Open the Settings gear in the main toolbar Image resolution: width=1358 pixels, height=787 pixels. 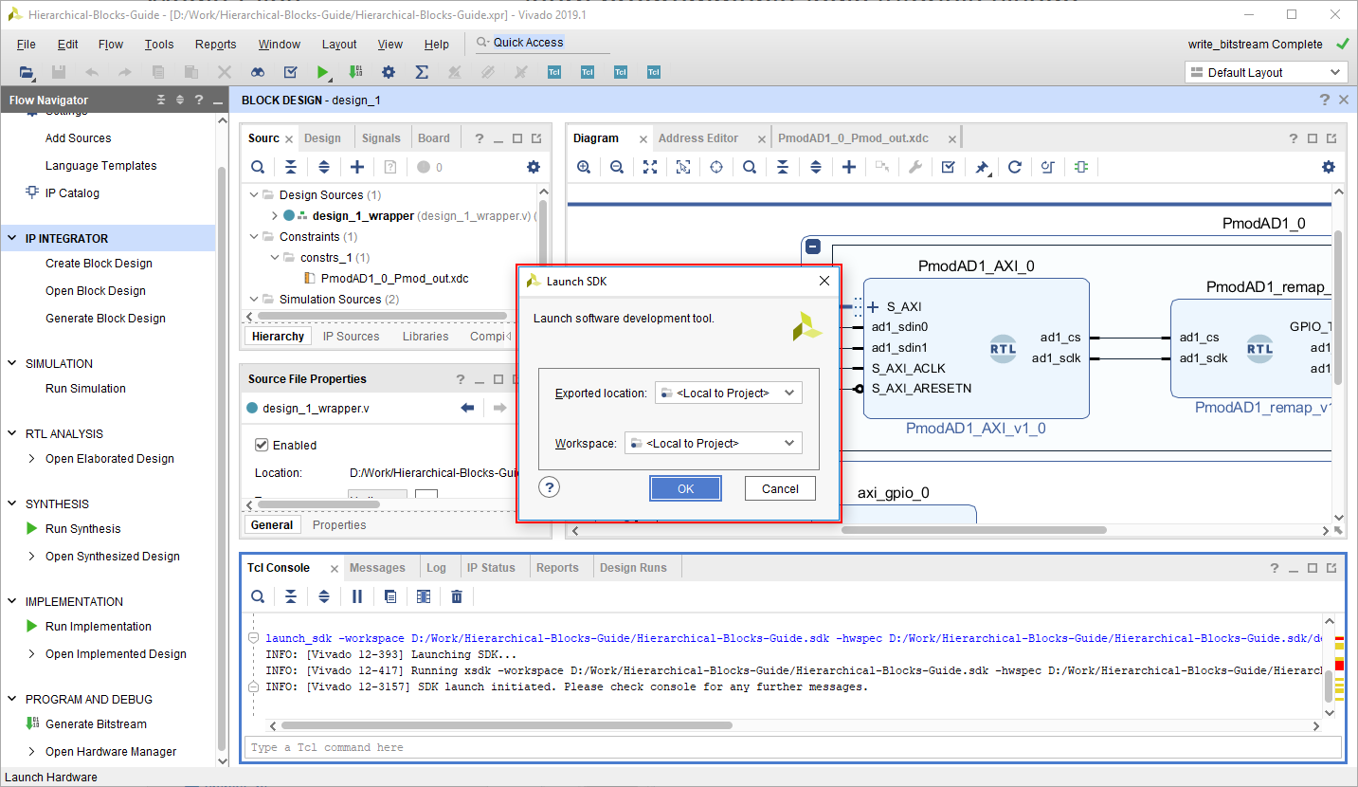click(x=389, y=72)
